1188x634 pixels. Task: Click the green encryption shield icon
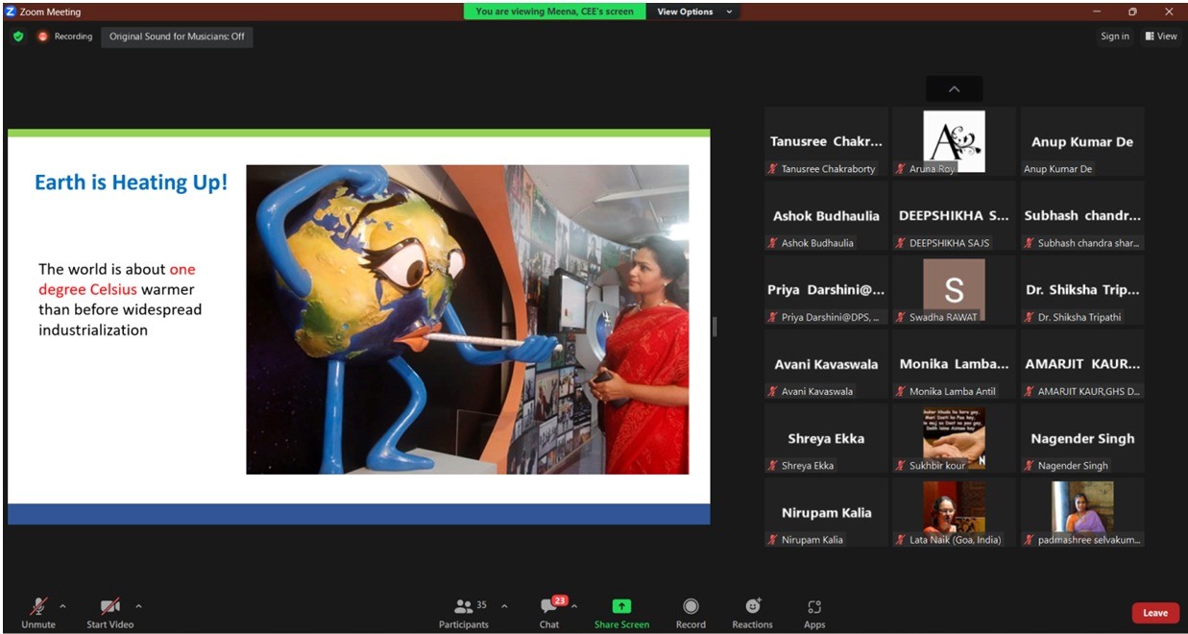pos(18,37)
